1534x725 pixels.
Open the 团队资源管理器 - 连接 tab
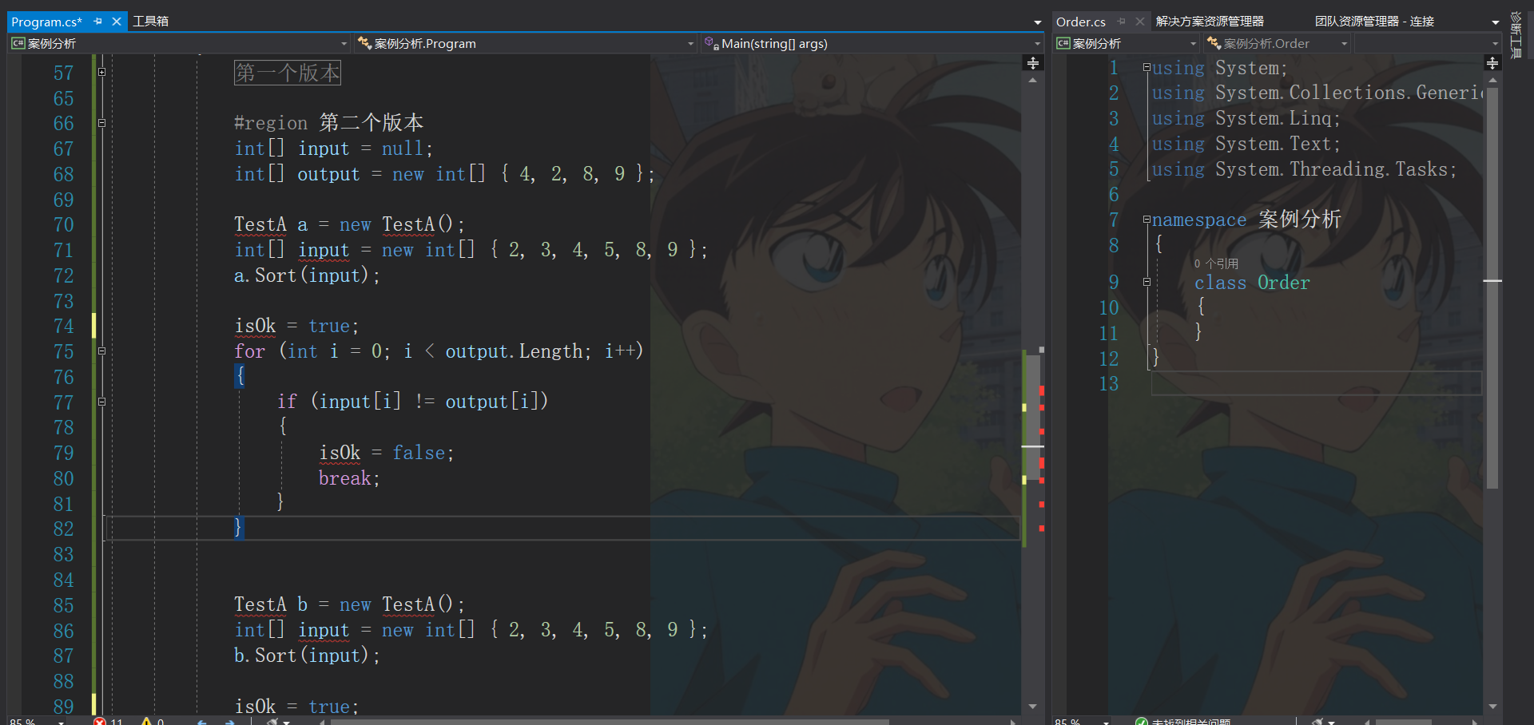point(1374,21)
